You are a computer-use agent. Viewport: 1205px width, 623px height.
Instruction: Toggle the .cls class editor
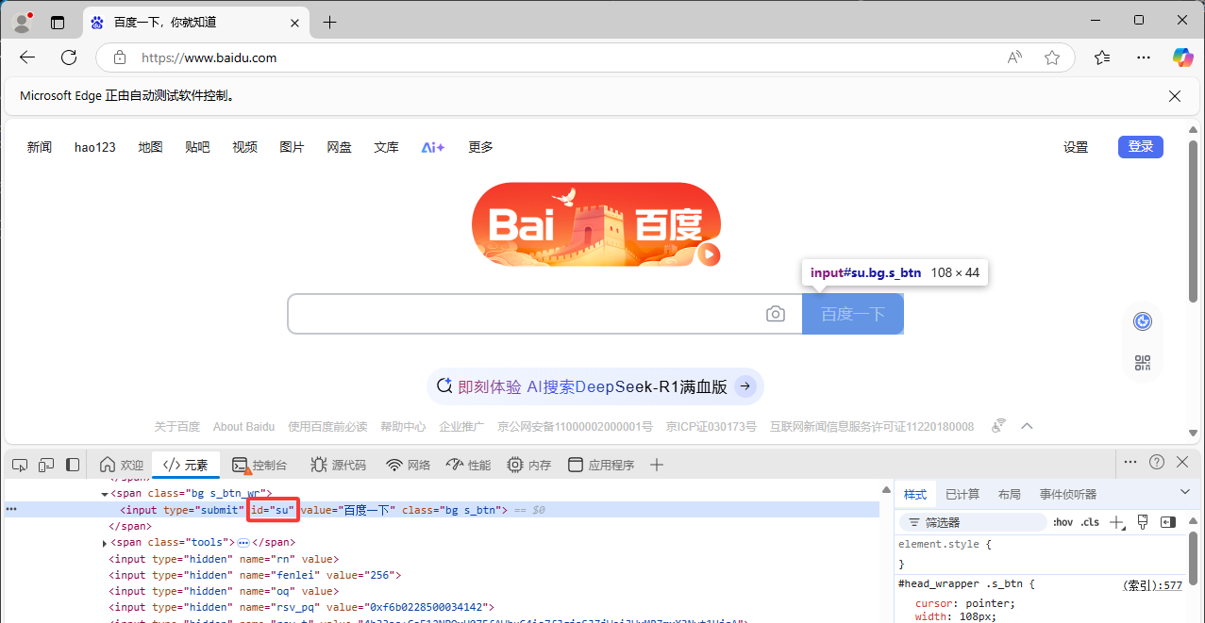1090,522
